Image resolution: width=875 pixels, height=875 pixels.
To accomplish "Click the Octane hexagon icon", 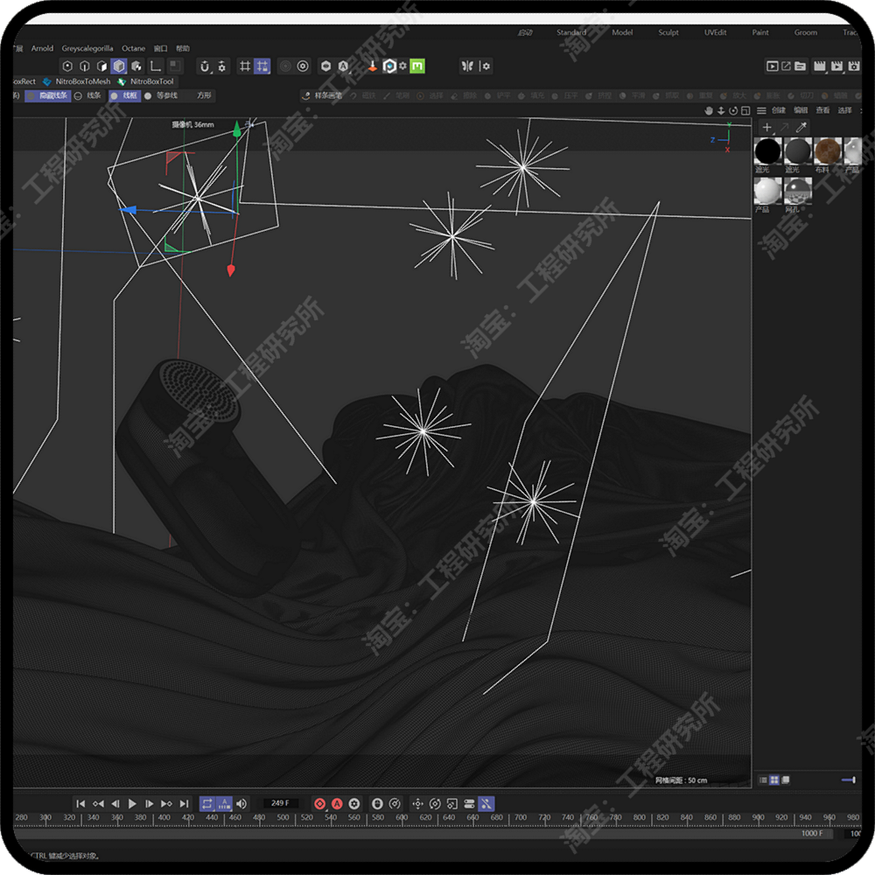I will coord(325,66).
